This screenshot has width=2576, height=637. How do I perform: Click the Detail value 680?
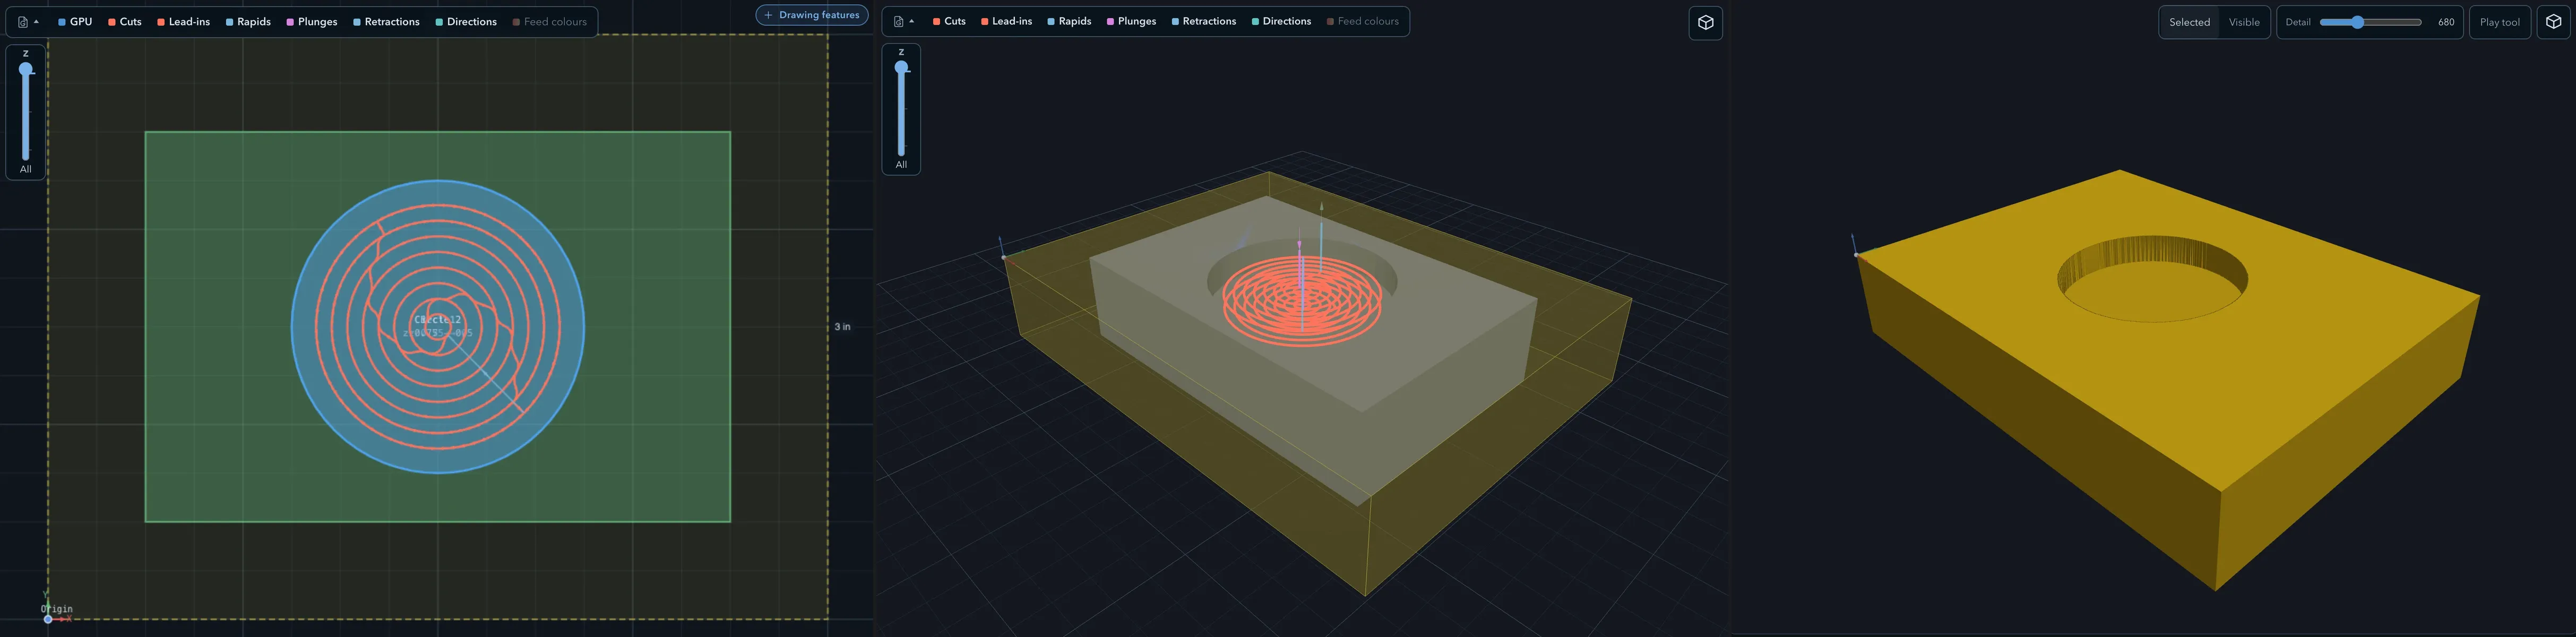point(2446,22)
